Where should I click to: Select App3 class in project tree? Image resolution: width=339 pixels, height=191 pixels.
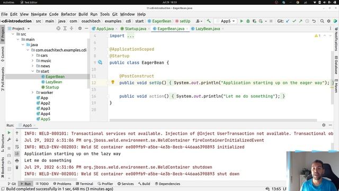[x=46, y=108]
